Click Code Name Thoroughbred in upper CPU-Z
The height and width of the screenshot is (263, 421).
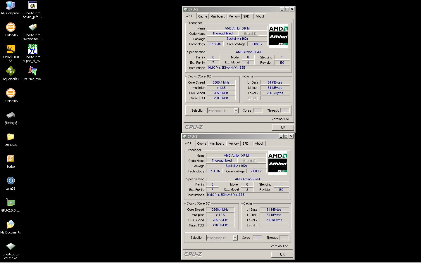(x=222, y=33)
